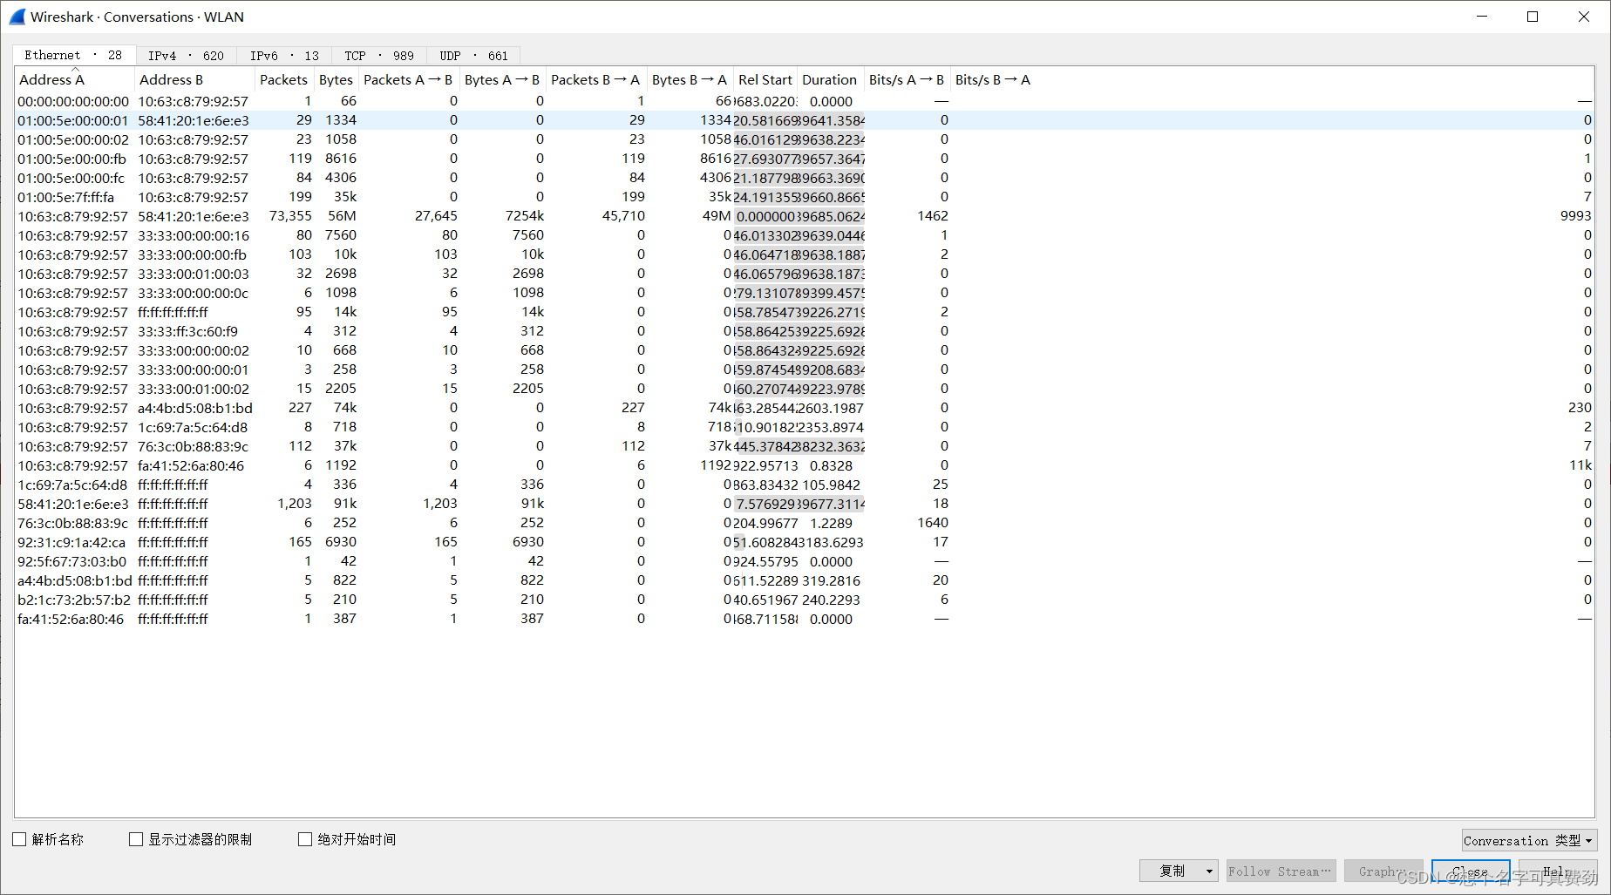1611x895 pixels.
Task: Select Address A entry 01:00:5e:7f:ff:fa
Action: pyautogui.click(x=66, y=197)
